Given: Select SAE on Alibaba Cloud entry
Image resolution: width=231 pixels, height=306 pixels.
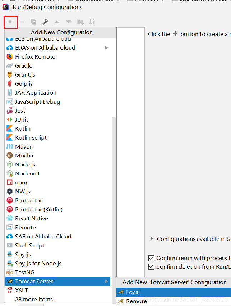Looking at the screenshot, I should click(x=57, y=236).
